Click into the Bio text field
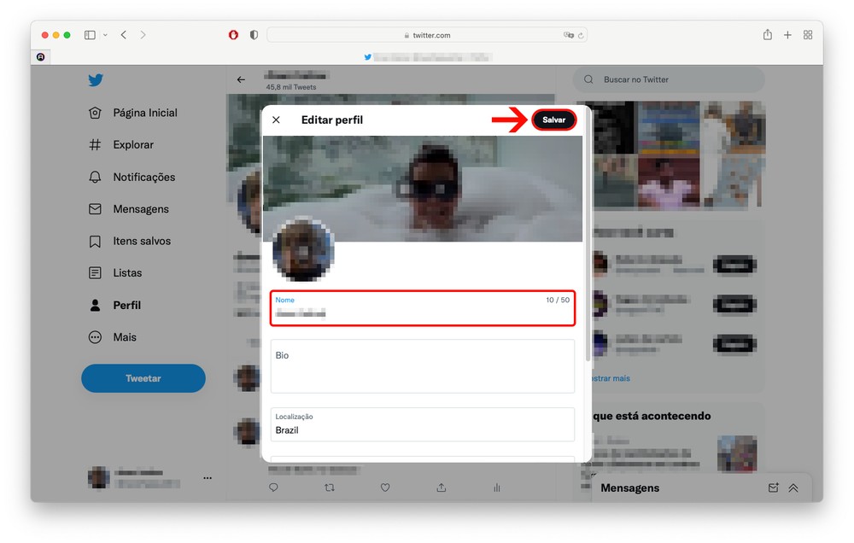Screen dimensions: 854x543 point(423,366)
